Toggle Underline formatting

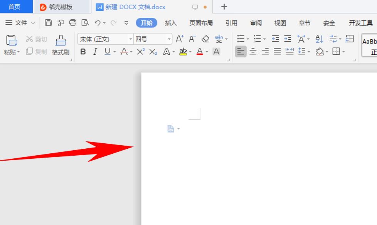(108, 52)
